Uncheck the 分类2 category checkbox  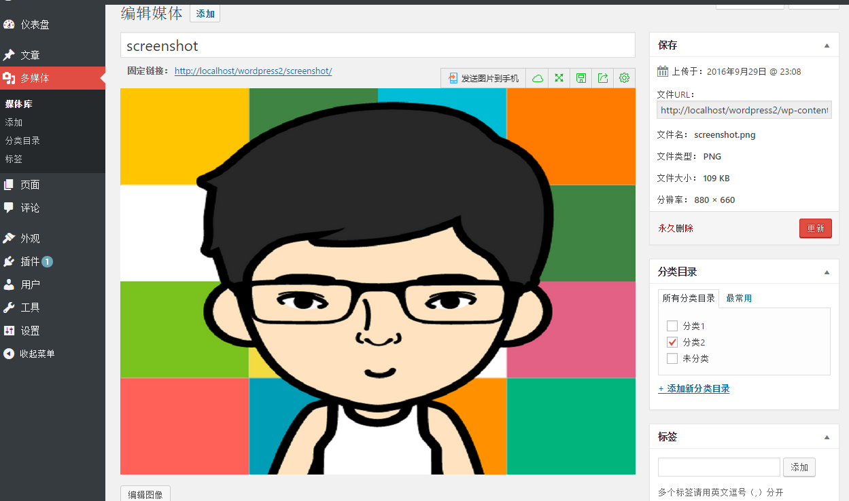672,342
